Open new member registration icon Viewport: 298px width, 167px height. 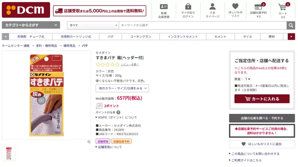click(164, 7)
